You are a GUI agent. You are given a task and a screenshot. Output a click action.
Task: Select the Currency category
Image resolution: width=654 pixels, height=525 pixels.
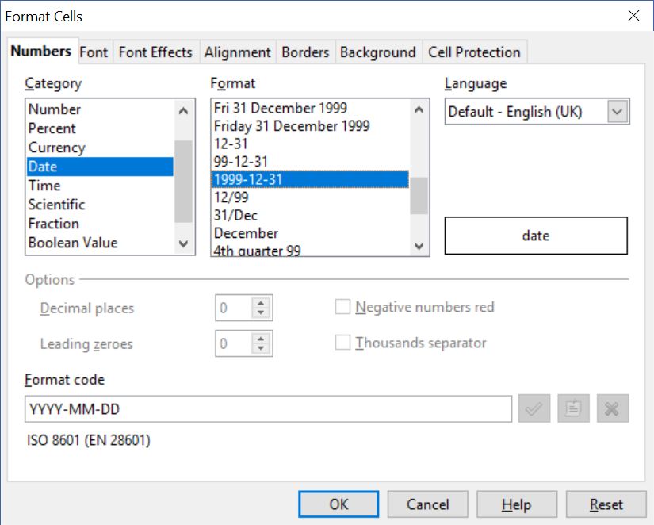pos(56,148)
